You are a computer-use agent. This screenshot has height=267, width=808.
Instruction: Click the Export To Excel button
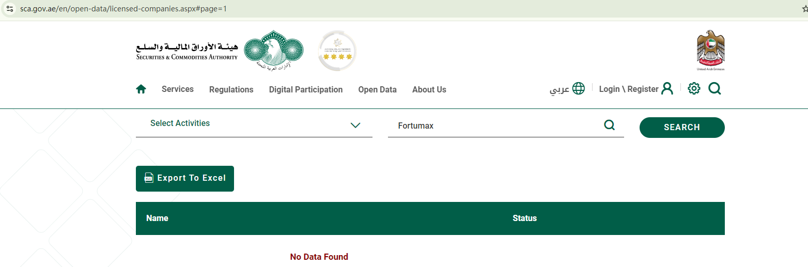pos(185,179)
